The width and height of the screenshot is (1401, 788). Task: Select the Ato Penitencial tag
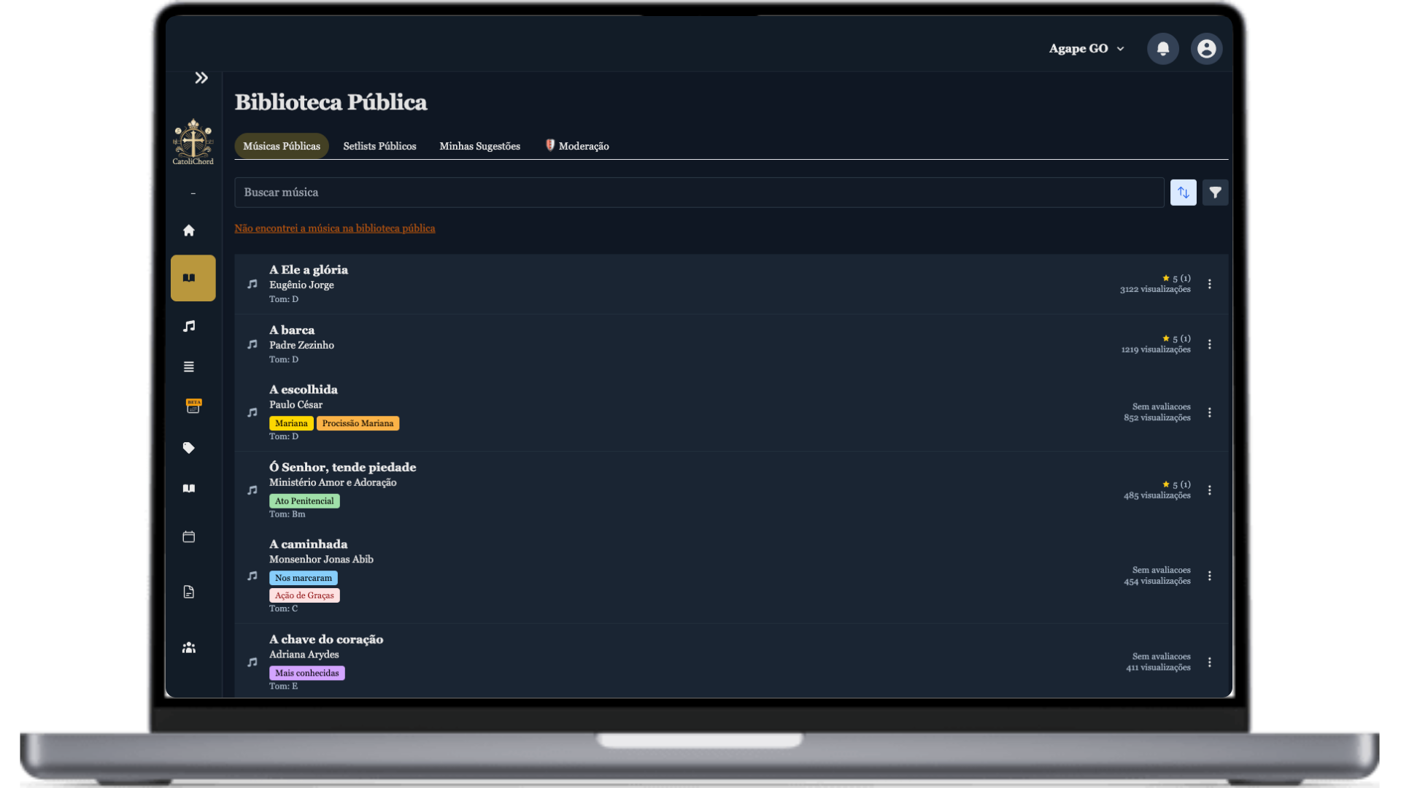tap(304, 501)
